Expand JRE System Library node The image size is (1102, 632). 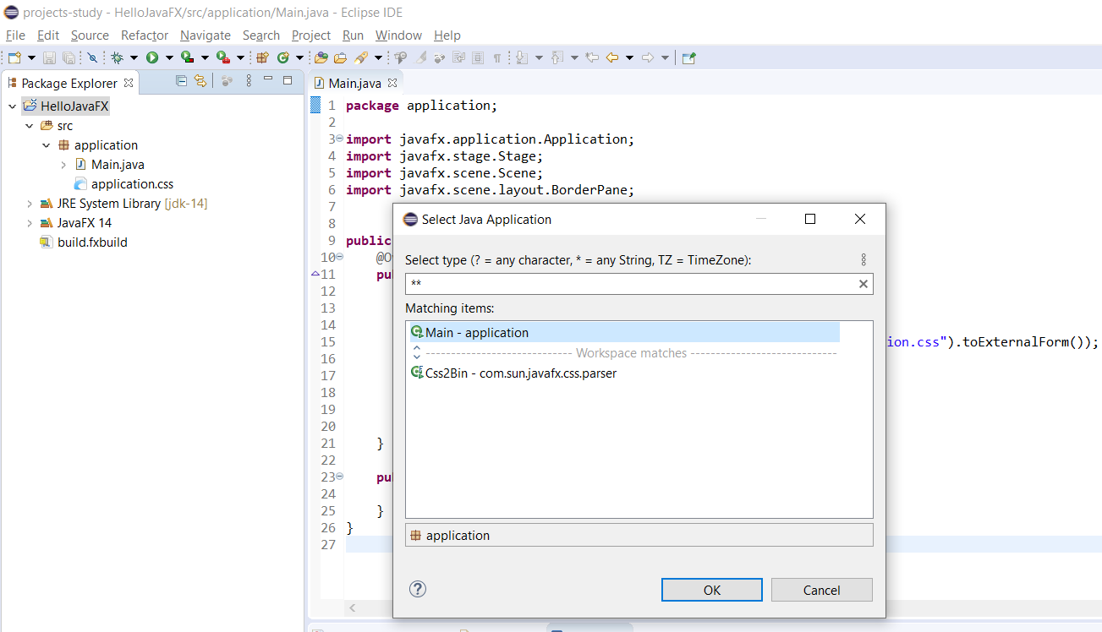pyautogui.click(x=29, y=204)
